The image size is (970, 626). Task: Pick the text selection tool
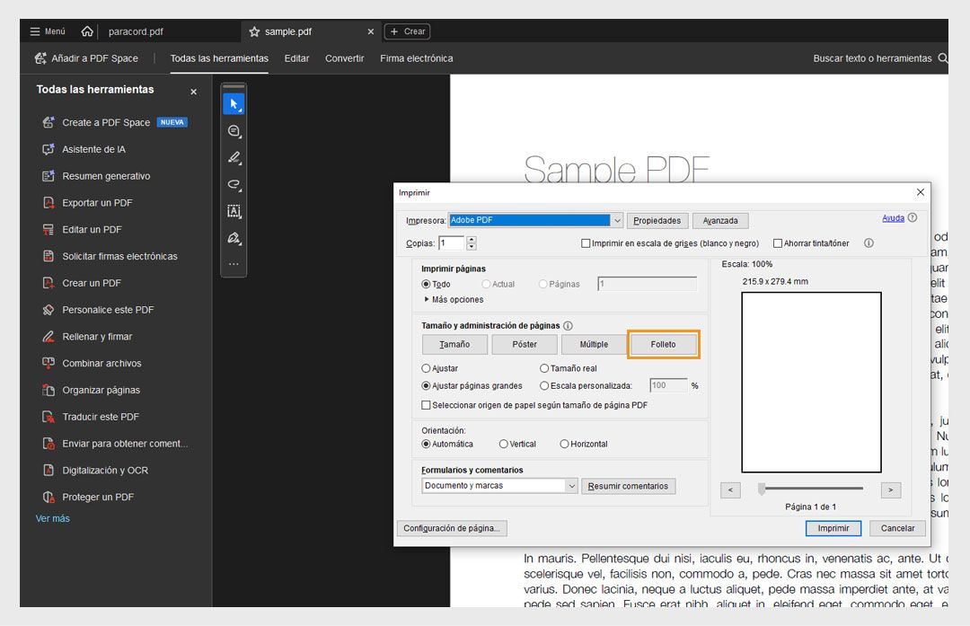coord(234,211)
